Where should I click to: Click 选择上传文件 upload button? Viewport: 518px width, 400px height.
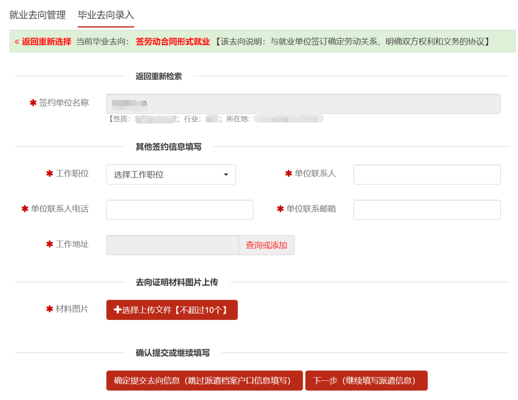172,310
